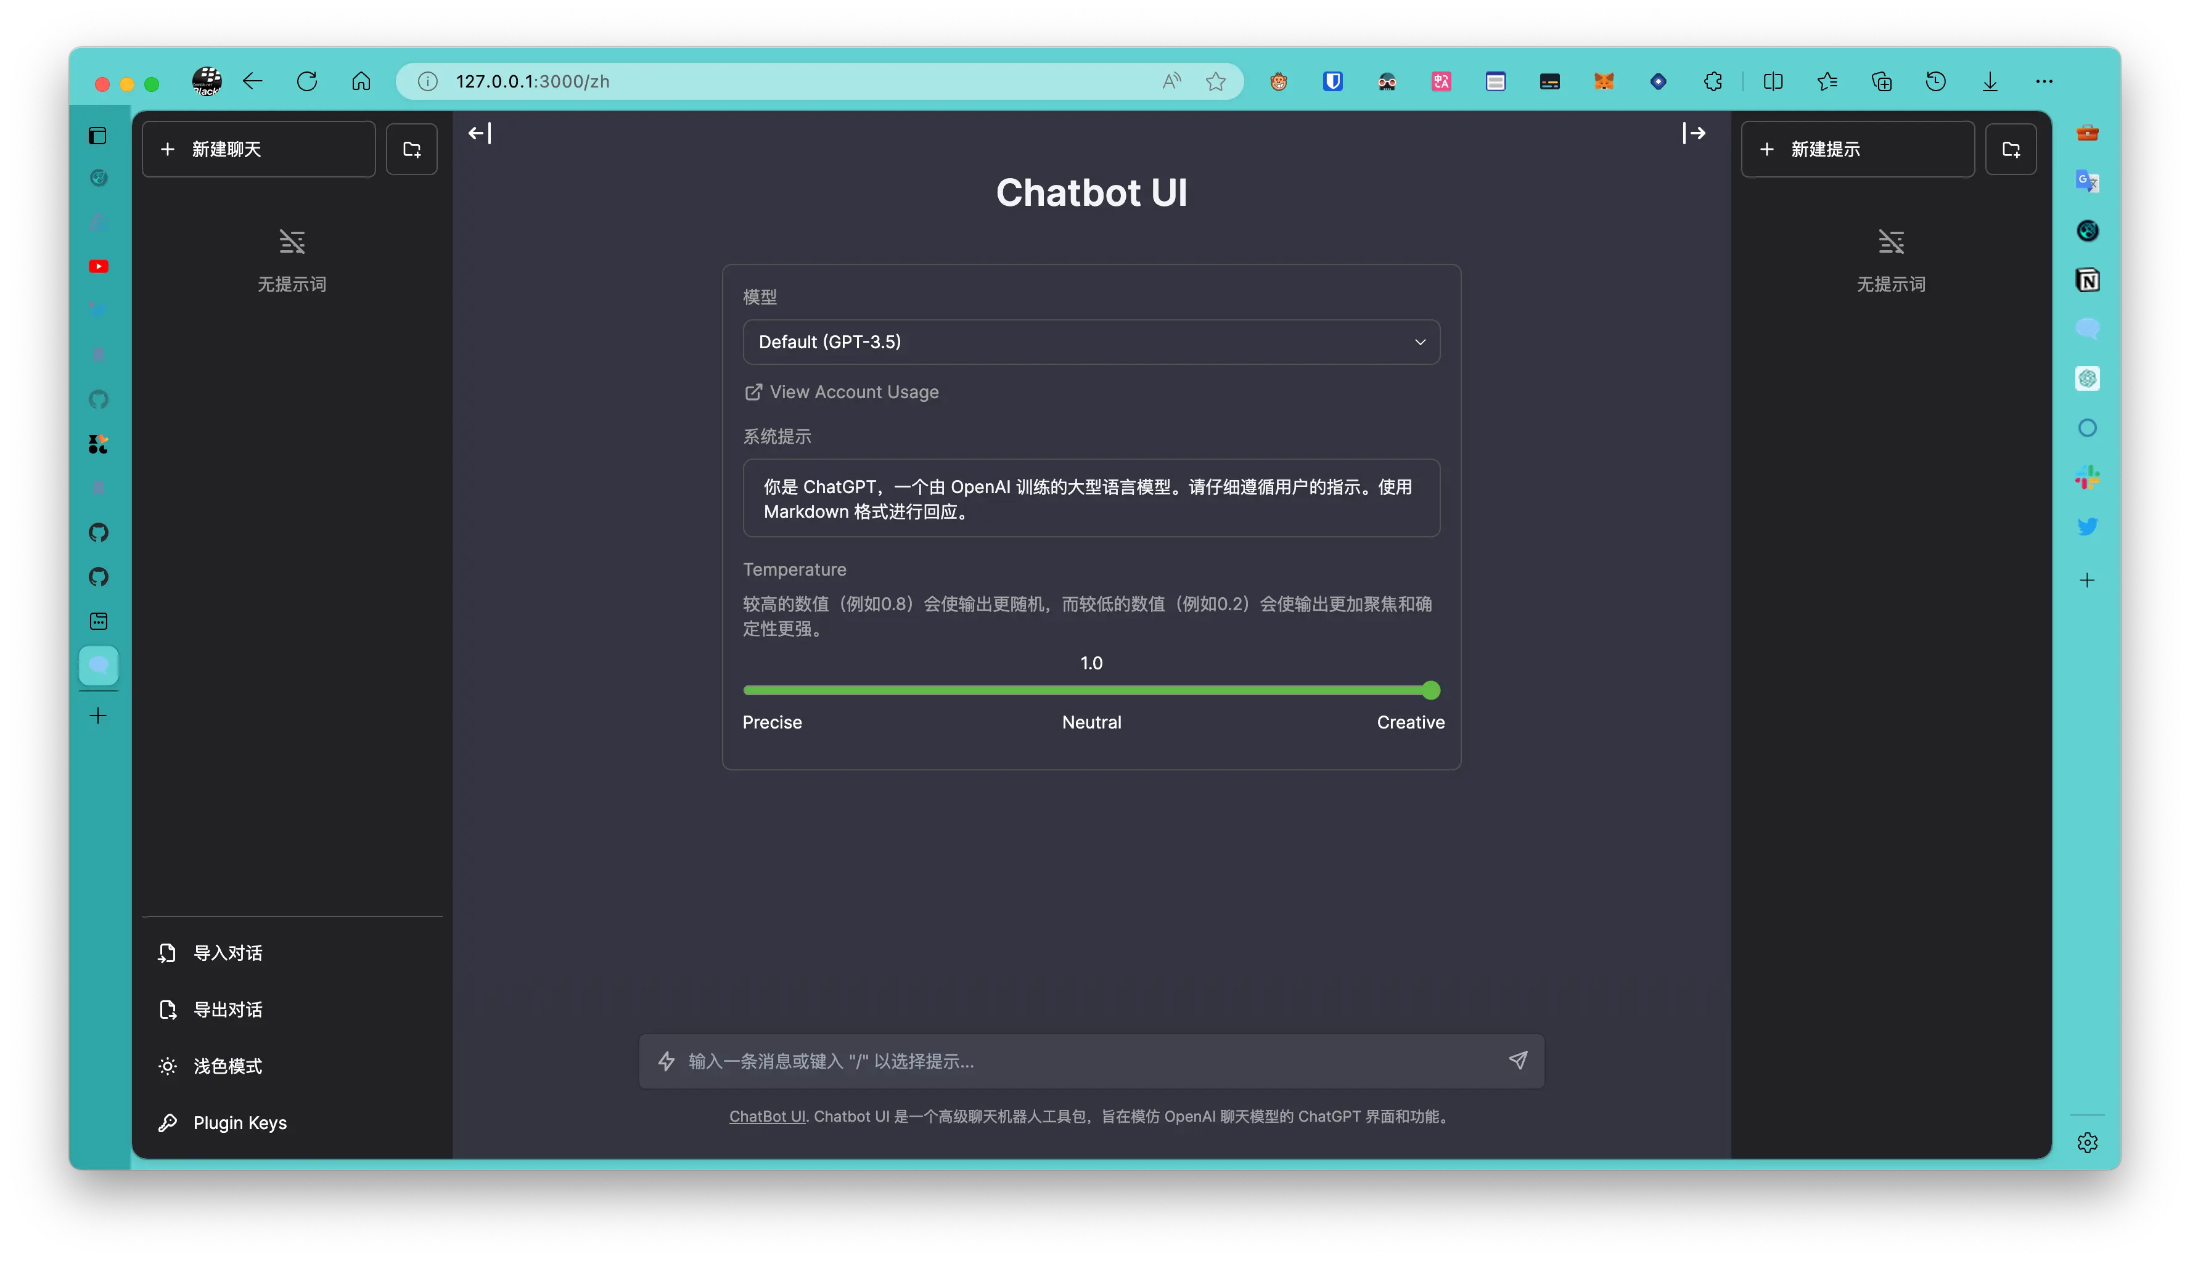This screenshot has height=1261, width=2190.
Task: Click MetaMask fox extension icon
Action: 1604,81
